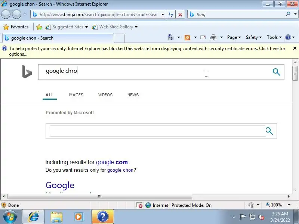
Task: Switch to the NEWS tab
Action: pyautogui.click(x=133, y=95)
